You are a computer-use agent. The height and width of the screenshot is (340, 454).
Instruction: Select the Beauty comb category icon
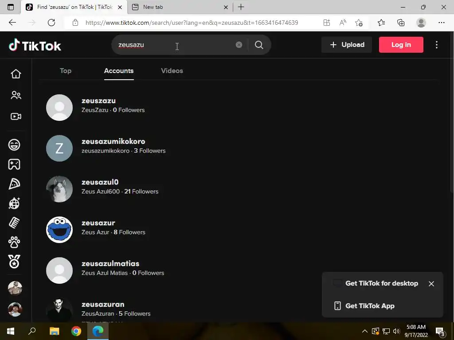click(x=14, y=223)
